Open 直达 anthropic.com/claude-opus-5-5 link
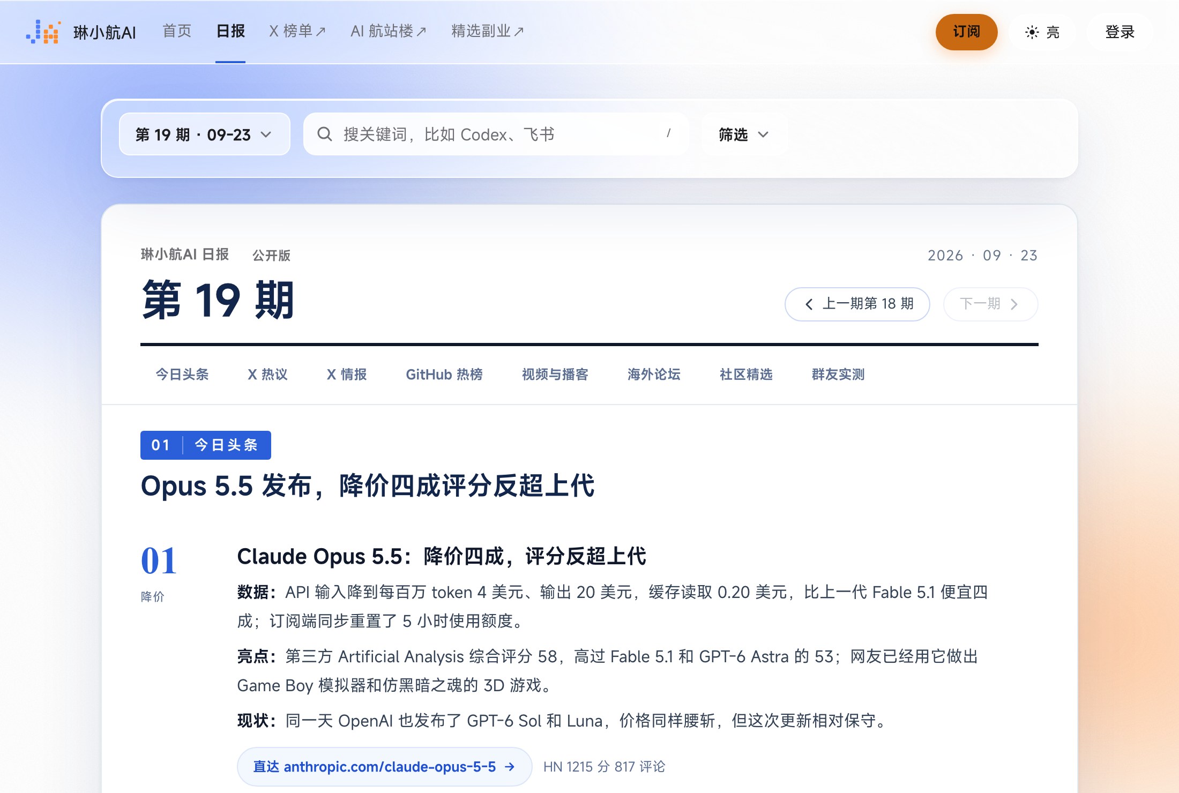Image resolution: width=1179 pixels, height=793 pixels. pos(384,767)
